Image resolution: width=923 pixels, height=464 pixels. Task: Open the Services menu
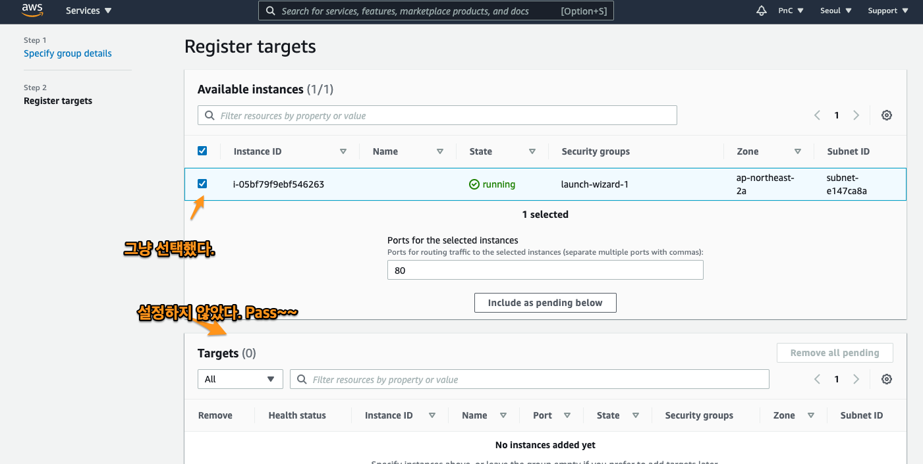tap(88, 11)
